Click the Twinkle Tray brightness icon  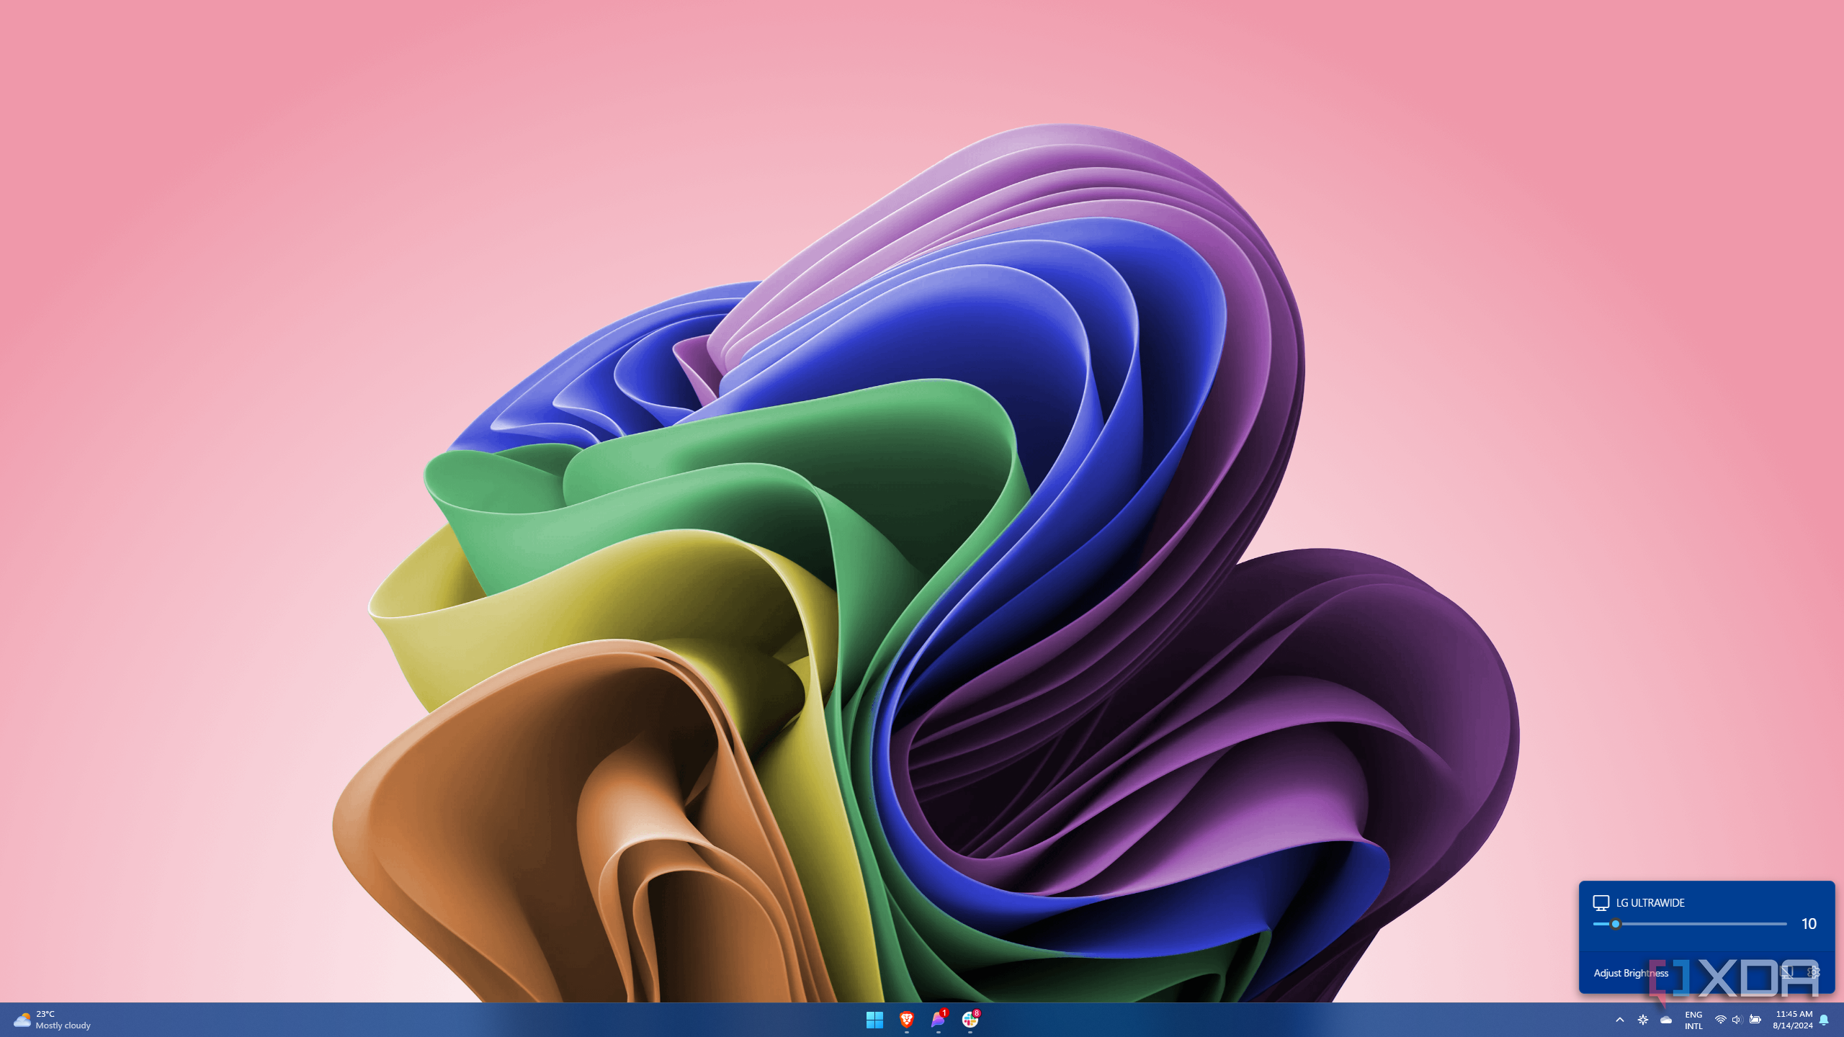1643,1020
